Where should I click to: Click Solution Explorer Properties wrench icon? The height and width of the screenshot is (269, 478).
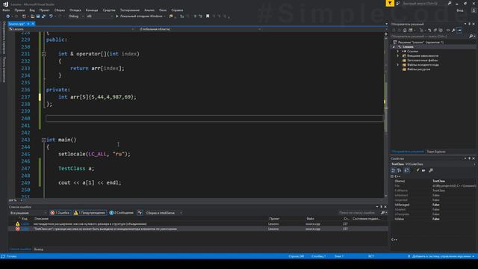(453, 30)
